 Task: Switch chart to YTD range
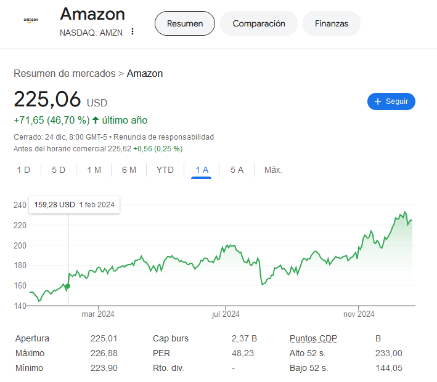165,170
